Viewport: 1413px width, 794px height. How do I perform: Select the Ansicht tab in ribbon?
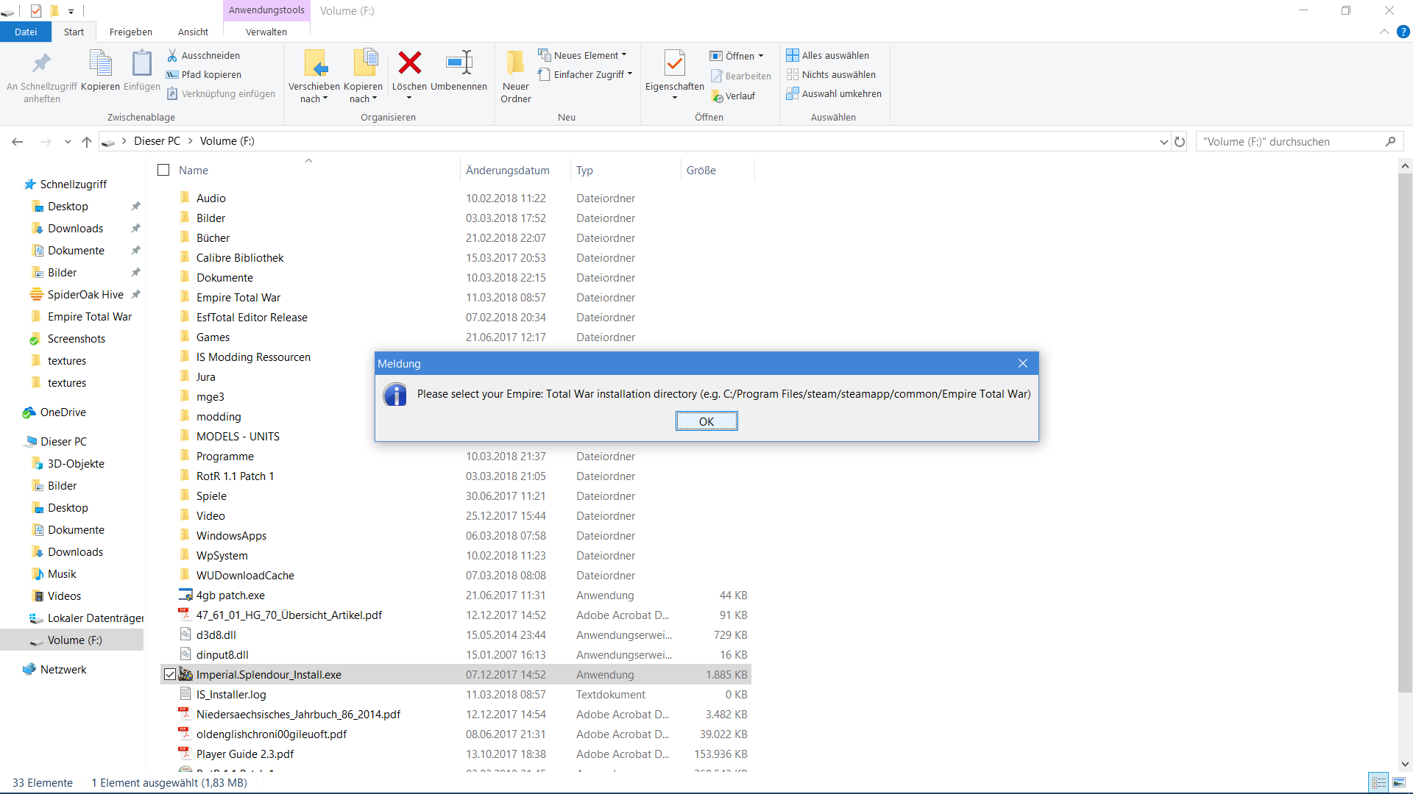click(x=190, y=32)
